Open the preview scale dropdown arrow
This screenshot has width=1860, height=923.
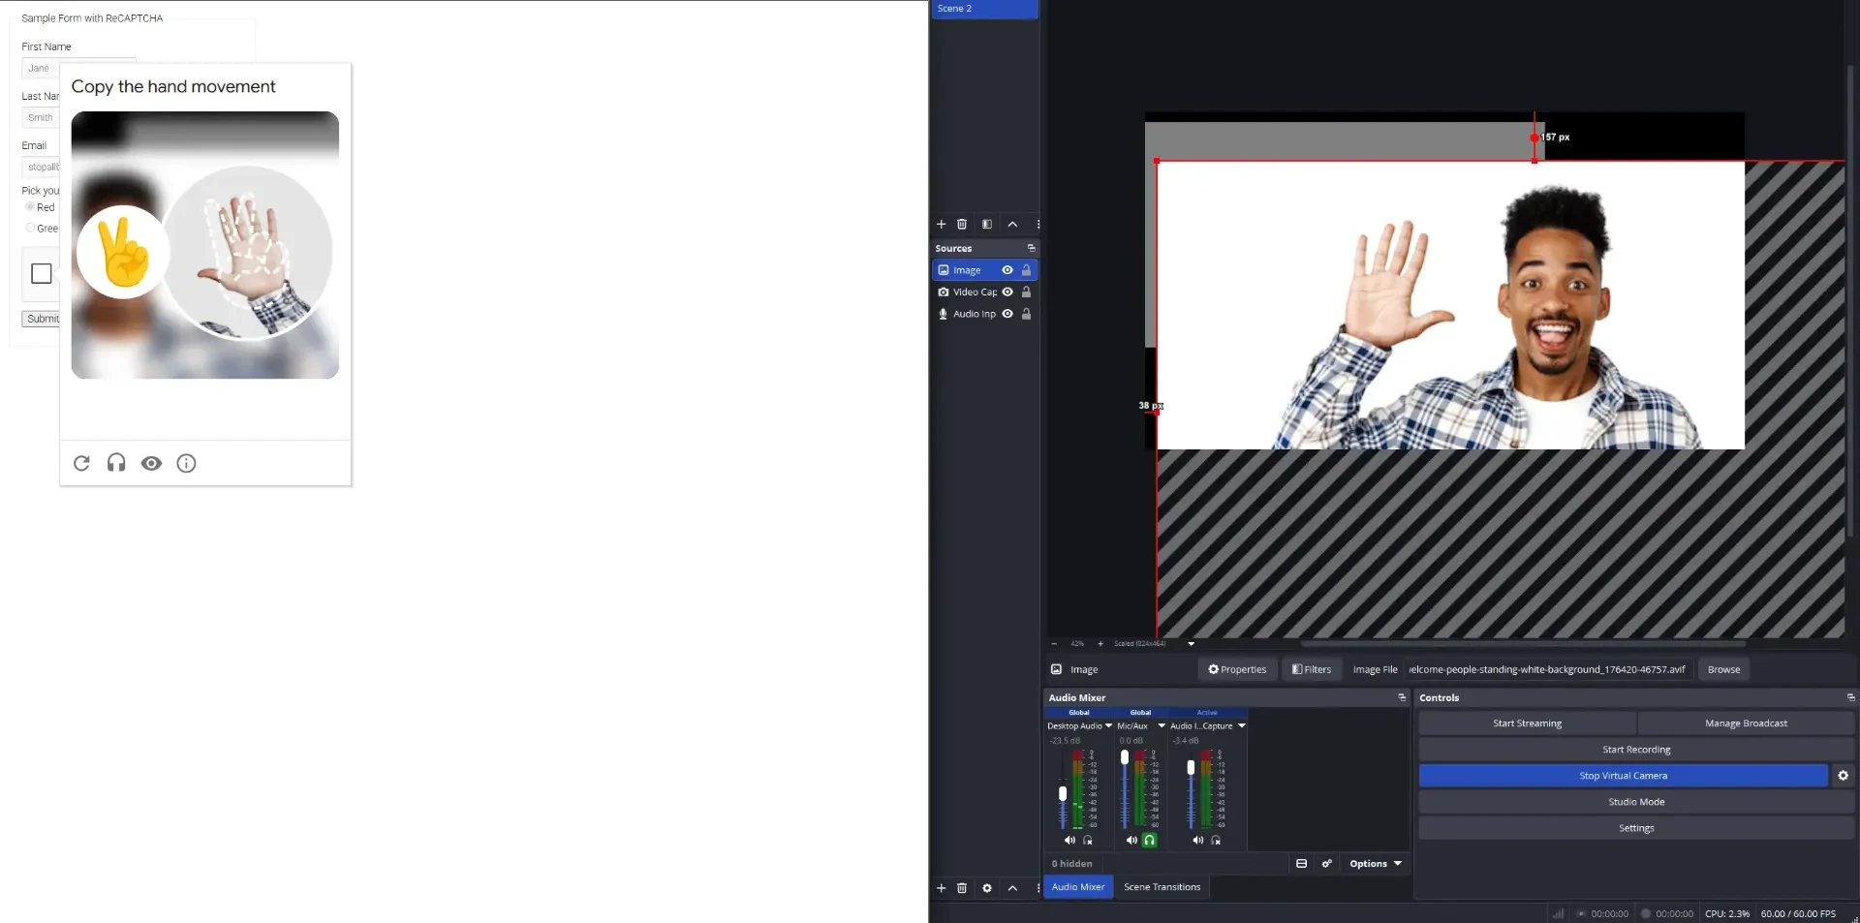(1192, 644)
